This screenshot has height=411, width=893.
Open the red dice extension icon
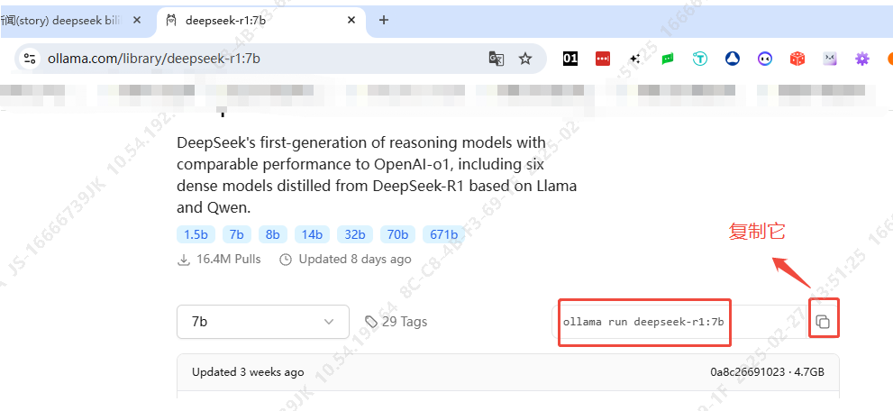click(797, 58)
